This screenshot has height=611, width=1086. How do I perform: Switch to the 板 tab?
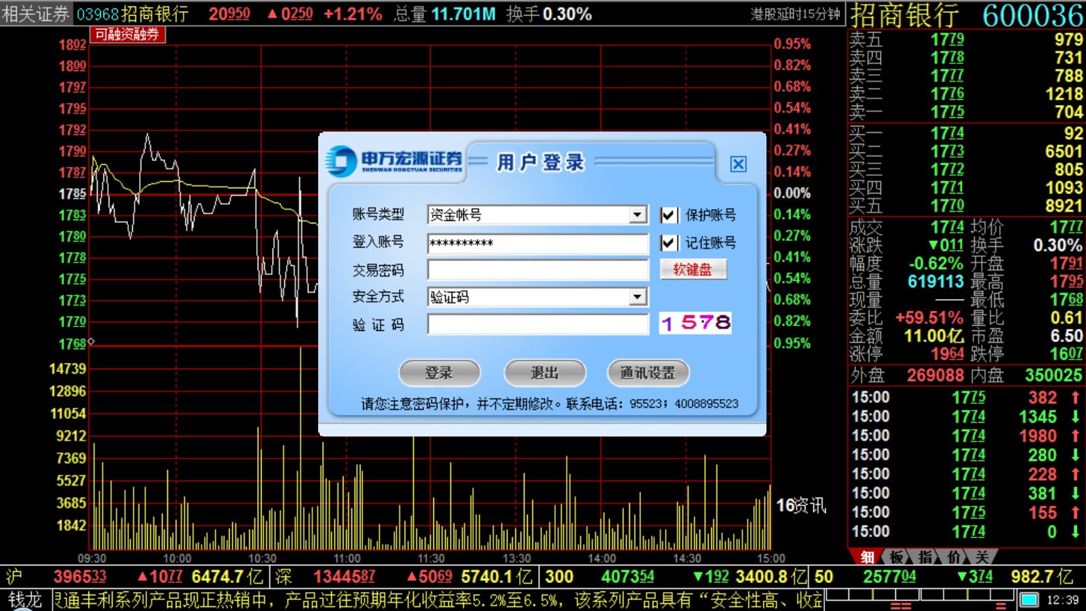[897, 557]
